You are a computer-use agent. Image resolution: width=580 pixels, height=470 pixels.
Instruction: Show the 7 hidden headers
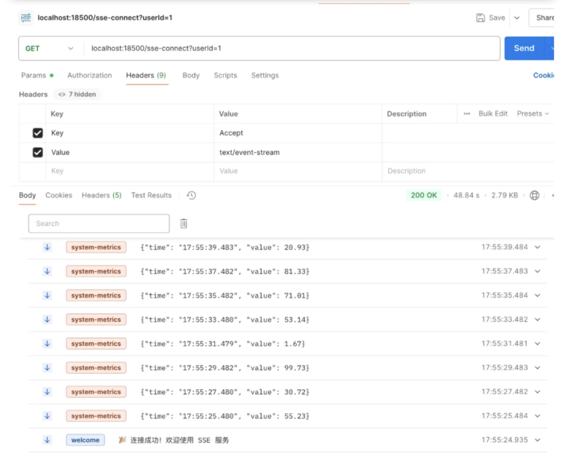77,95
